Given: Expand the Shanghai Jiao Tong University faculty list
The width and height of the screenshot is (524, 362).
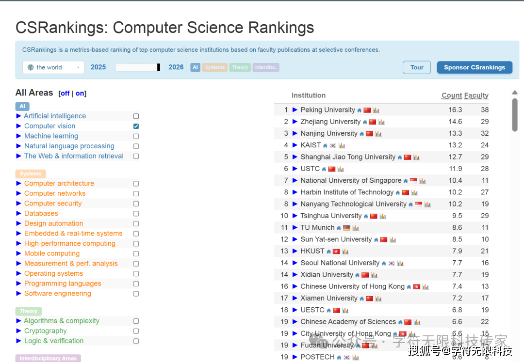Looking at the screenshot, I should (295, 157).
